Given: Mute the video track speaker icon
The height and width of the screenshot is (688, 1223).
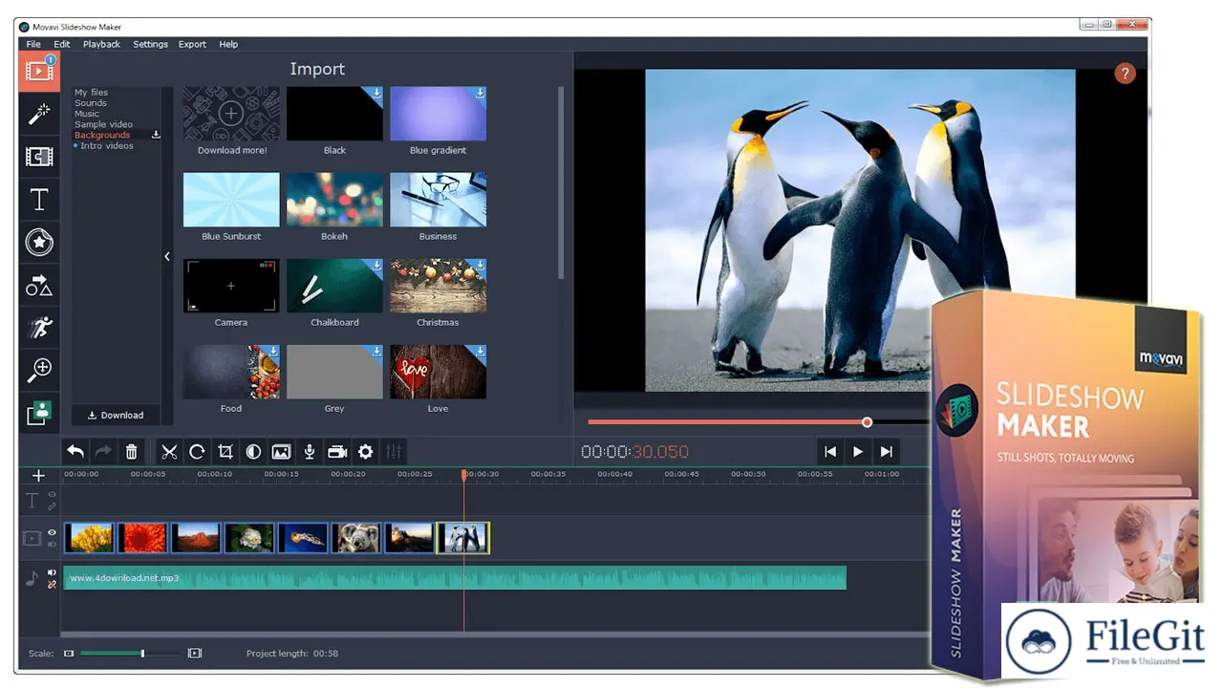Looking at the screenshot, I should coord(52,544).
